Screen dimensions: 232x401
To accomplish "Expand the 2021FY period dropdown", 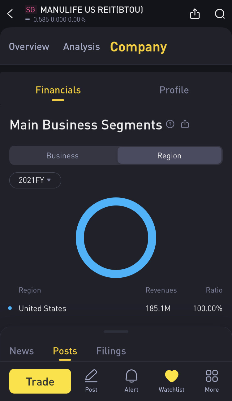I will (35, 180).
